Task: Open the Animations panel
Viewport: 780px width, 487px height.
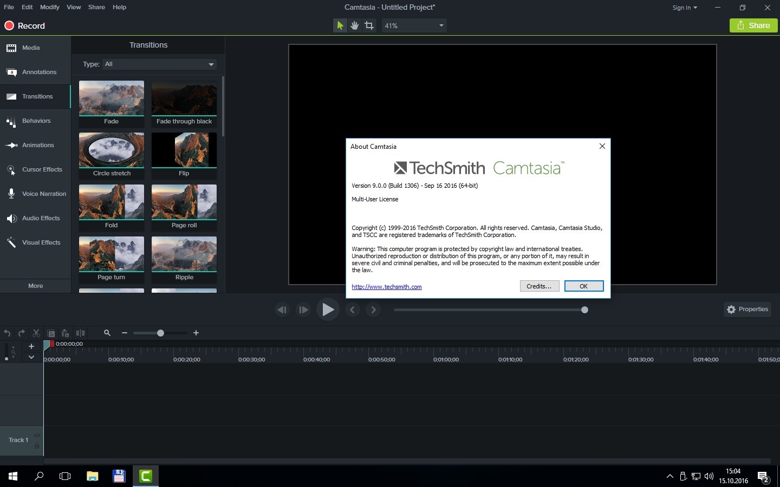Action: [35, 145]
